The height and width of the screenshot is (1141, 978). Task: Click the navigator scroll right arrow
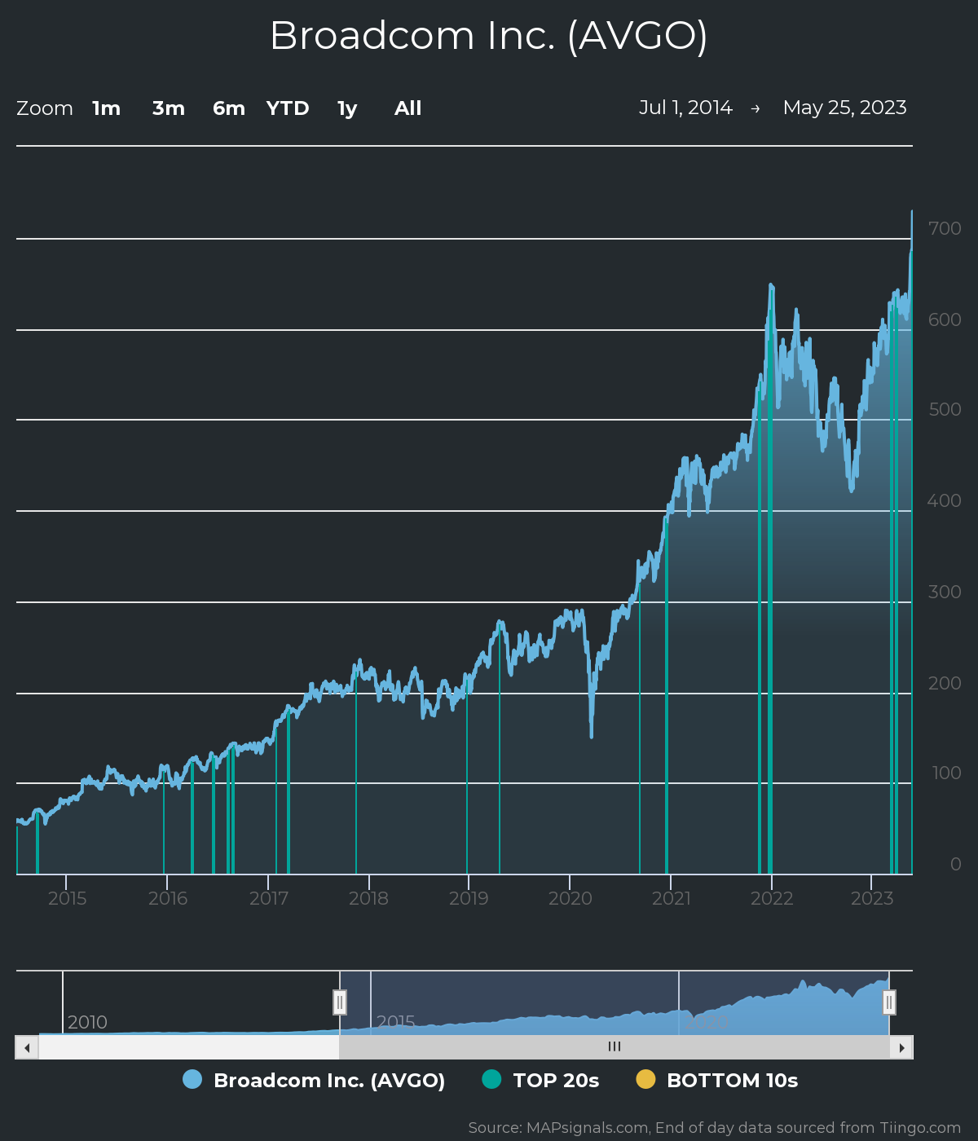(x=901, y=1047)
